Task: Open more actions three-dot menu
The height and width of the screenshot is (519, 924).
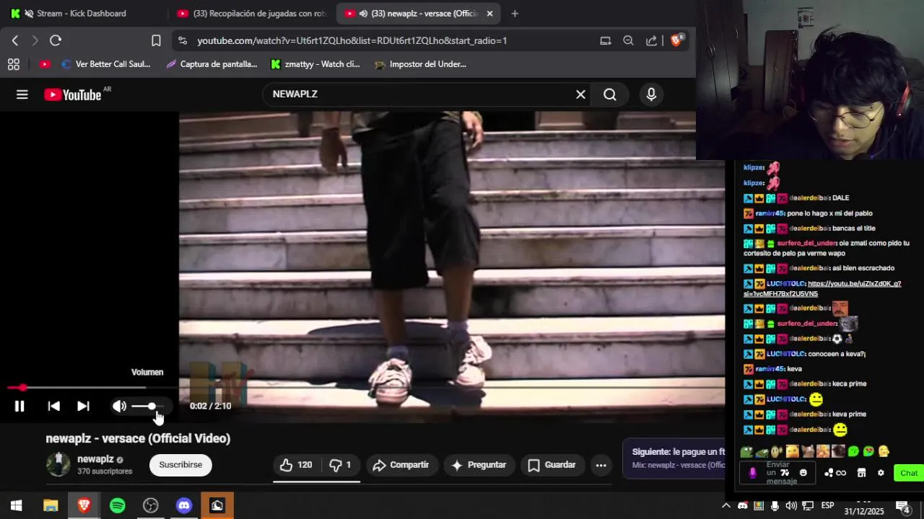Action: tap(601, 465)
